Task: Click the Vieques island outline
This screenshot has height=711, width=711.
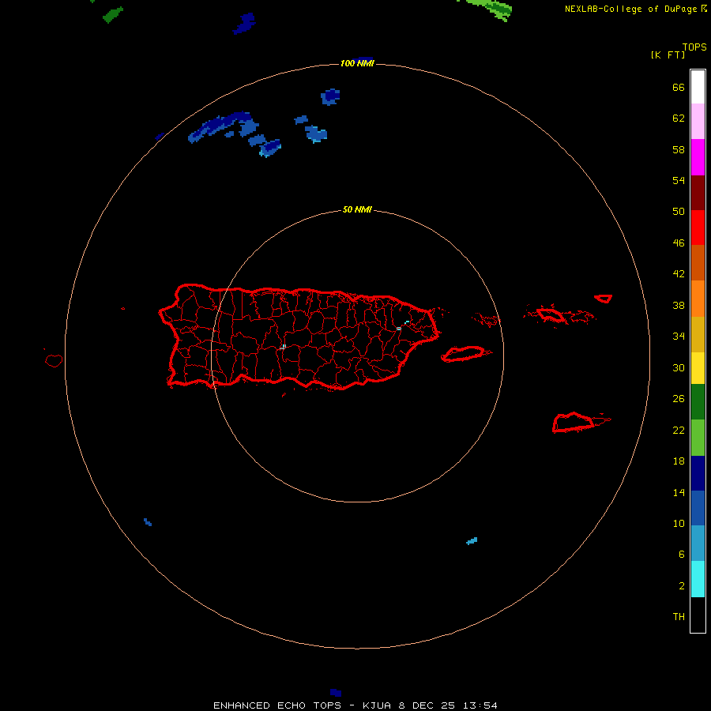Action: point(464,354)
